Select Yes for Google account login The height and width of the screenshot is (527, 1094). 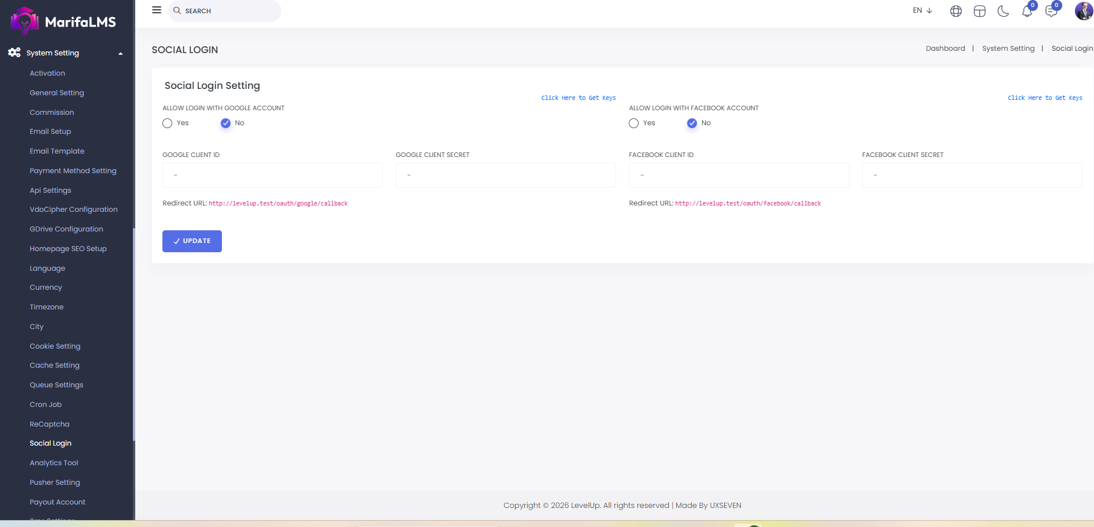pos(168,124)
